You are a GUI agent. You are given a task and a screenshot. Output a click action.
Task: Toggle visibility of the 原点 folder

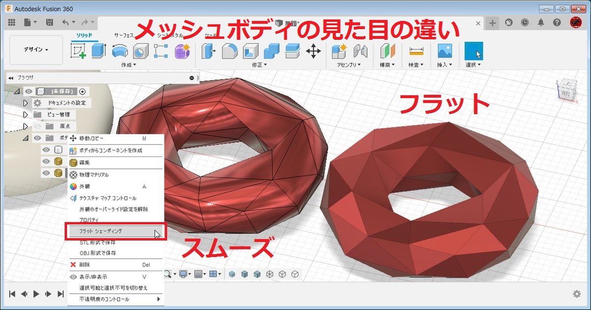37,126
